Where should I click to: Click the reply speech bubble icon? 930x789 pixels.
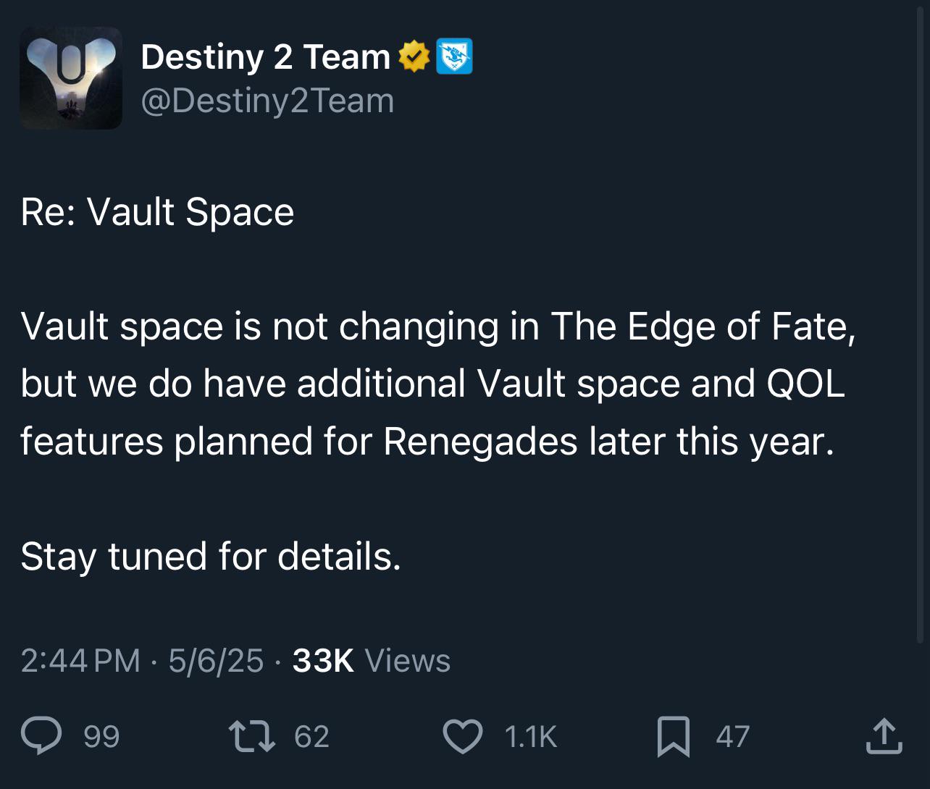click(x=41, y=735)
